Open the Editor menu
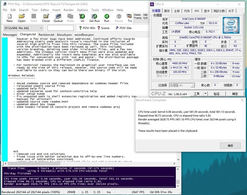247x195 pixels. point(45,10)
